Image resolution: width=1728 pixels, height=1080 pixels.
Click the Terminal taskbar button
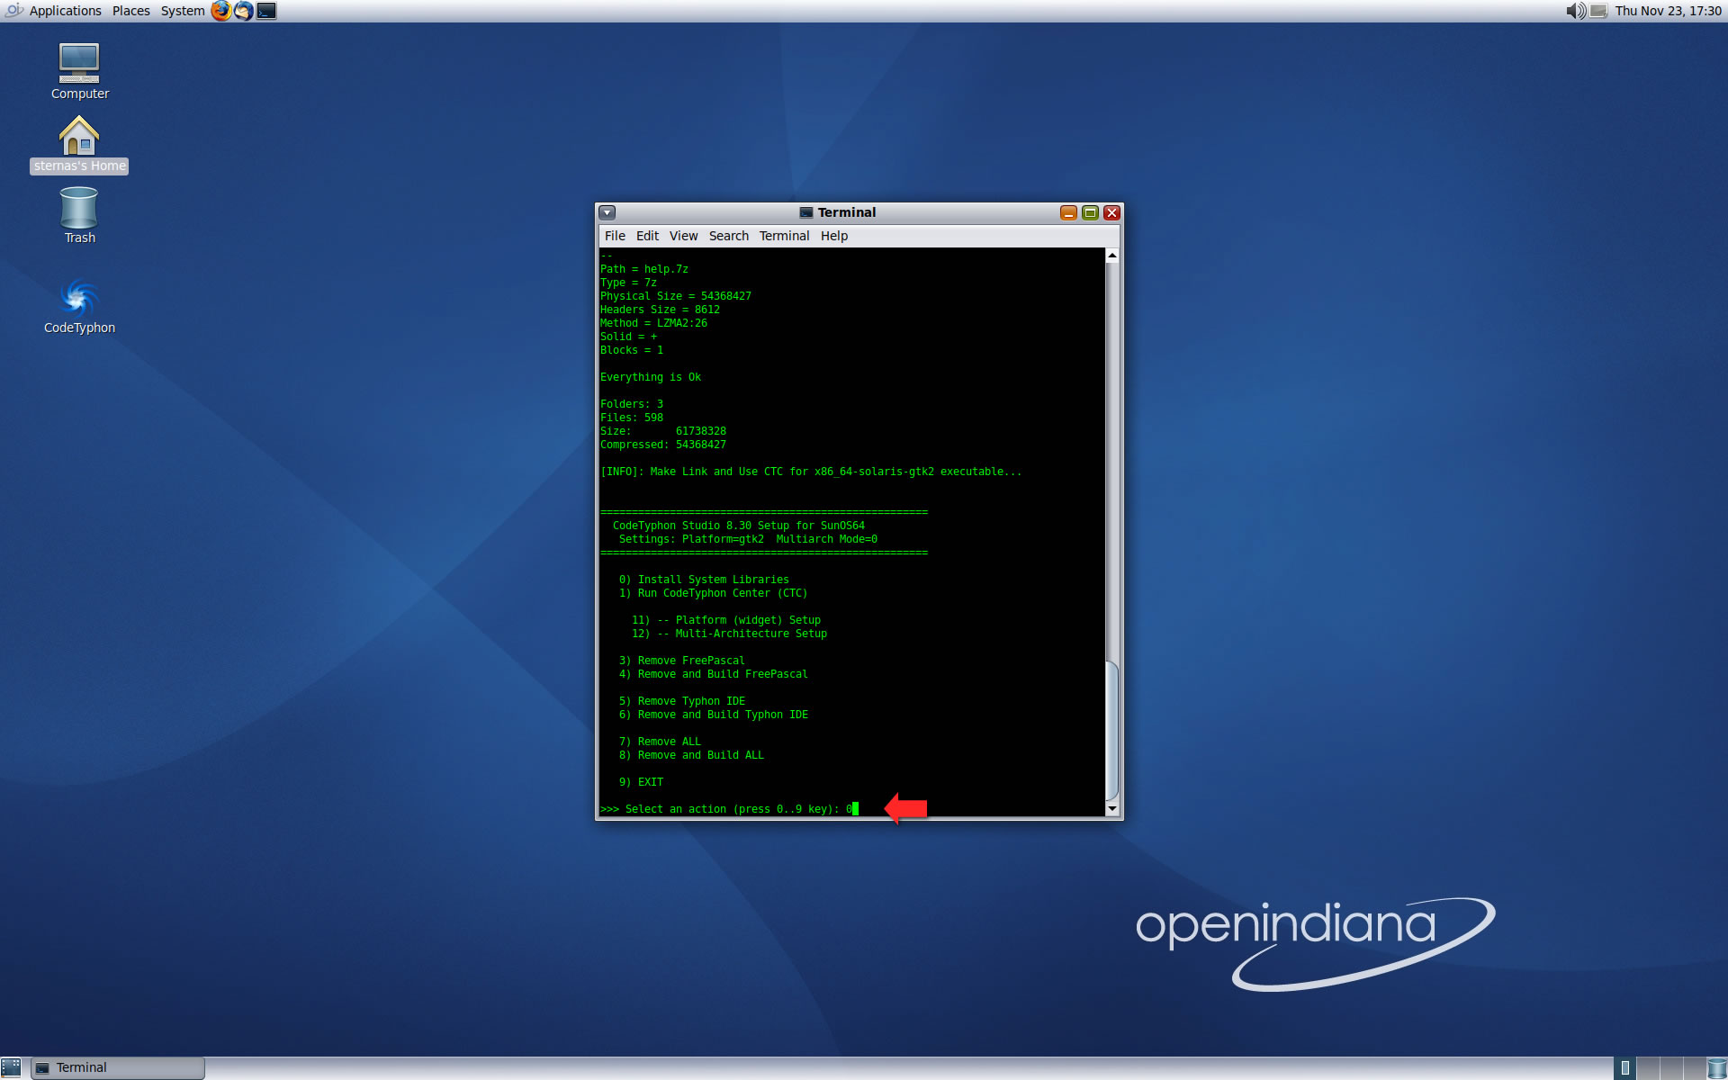point(118,1067)
